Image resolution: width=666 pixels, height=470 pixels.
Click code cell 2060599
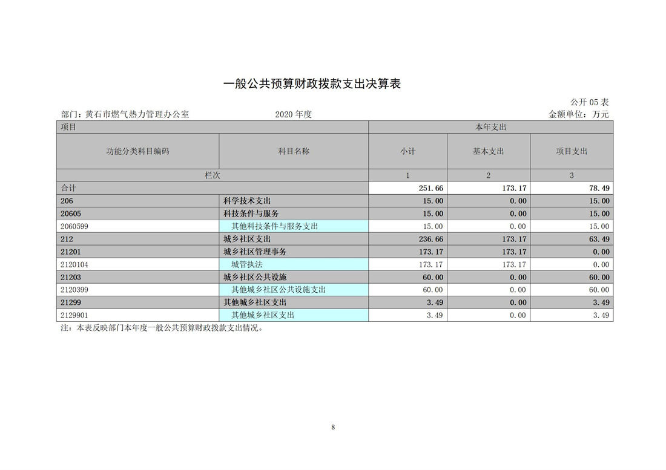137,226
